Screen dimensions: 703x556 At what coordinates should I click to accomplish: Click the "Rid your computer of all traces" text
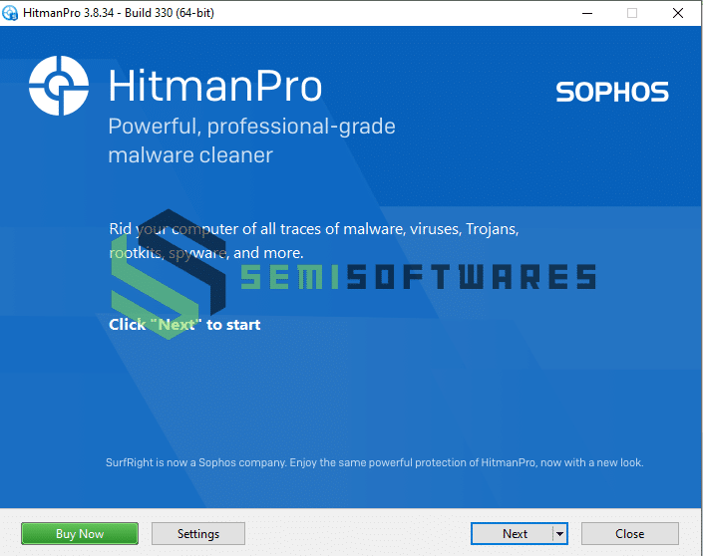tap(314, 240)
